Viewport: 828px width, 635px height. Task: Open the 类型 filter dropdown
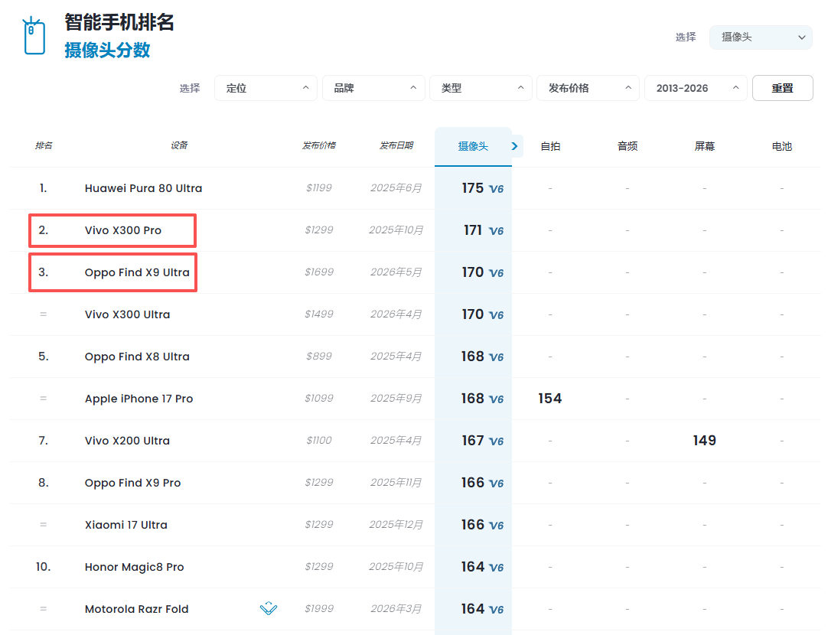(481, 88)
